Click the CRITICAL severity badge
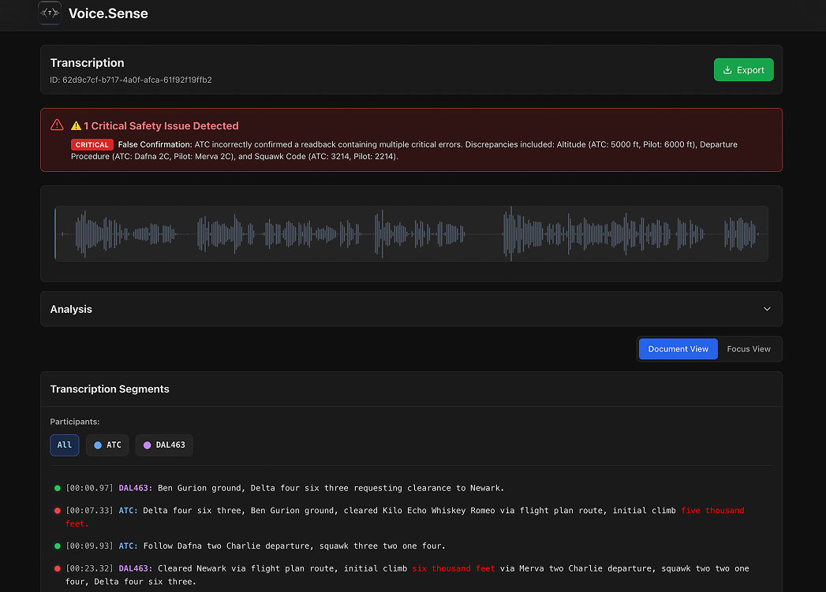The image size is (826, 592). coord(92,145)
